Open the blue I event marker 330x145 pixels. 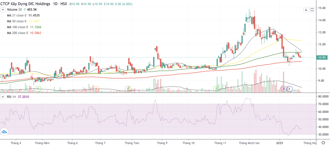coord(289,89)
